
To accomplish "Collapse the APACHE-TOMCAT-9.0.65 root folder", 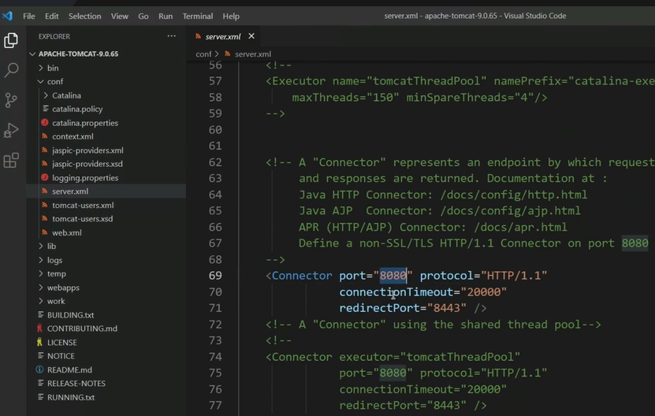I will [x=32, y=54].
